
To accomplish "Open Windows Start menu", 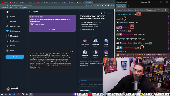I will [x=2, y=94].
